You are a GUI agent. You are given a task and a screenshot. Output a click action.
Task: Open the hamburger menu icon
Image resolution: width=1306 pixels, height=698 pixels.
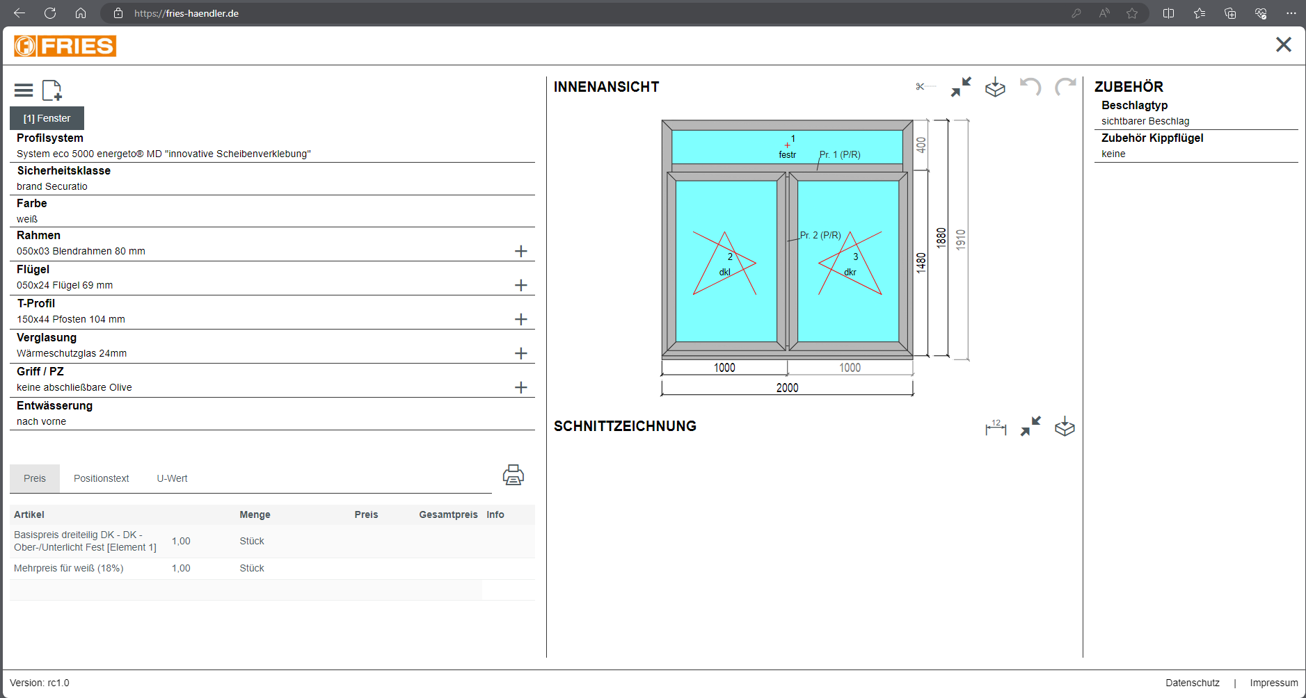click(24, 90)
